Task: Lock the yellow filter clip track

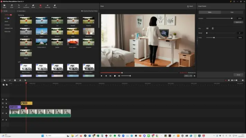Action: [6, 103]
